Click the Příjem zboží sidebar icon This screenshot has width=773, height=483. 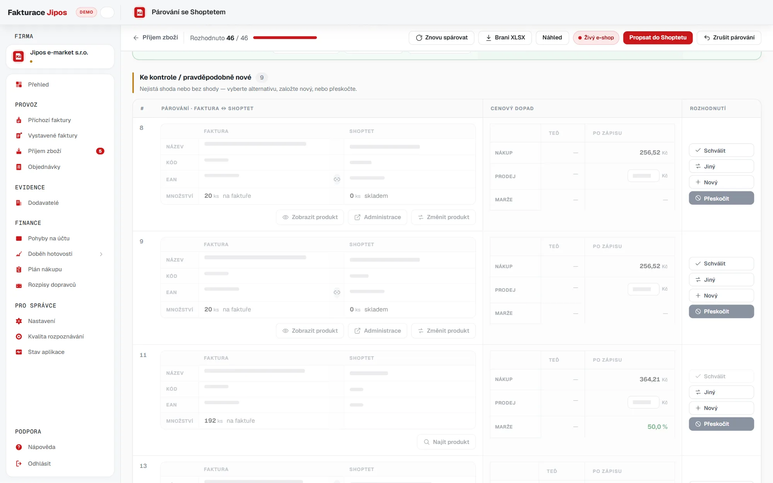[x=19, y=151]
